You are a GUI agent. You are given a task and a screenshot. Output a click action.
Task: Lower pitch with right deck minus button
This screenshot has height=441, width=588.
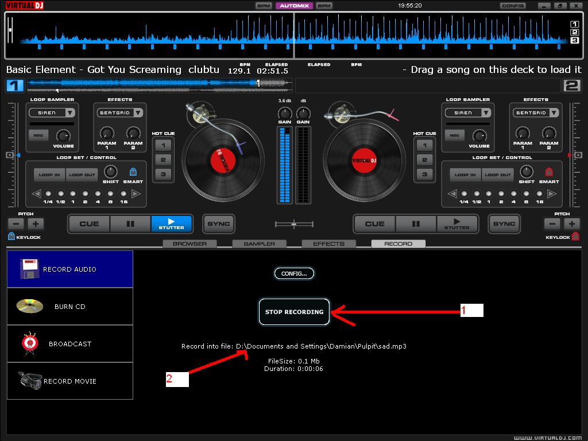pyautogui.click(x=552, y=224)
